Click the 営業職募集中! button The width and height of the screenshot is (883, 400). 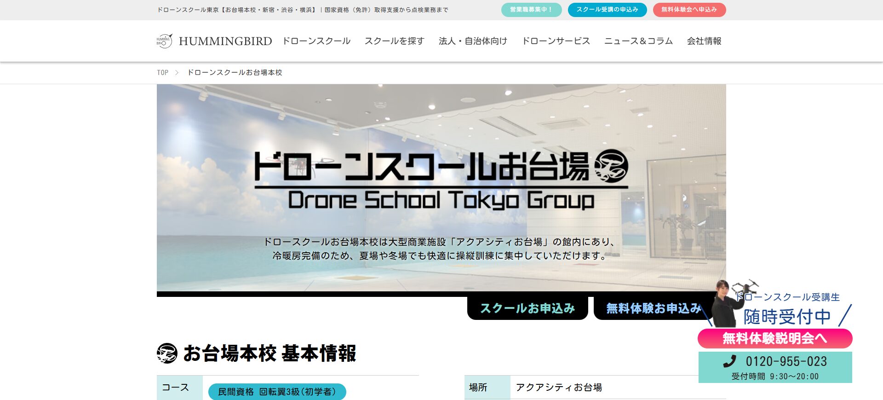tap(531, 10)
